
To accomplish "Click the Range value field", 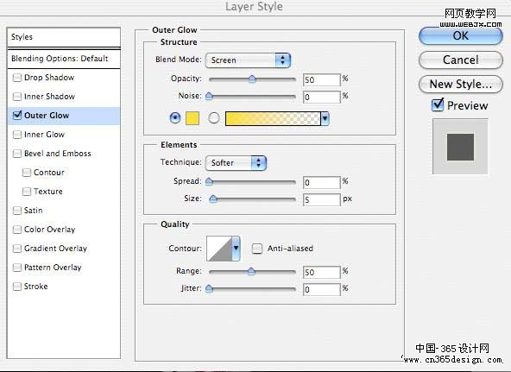I will point(322,273).
